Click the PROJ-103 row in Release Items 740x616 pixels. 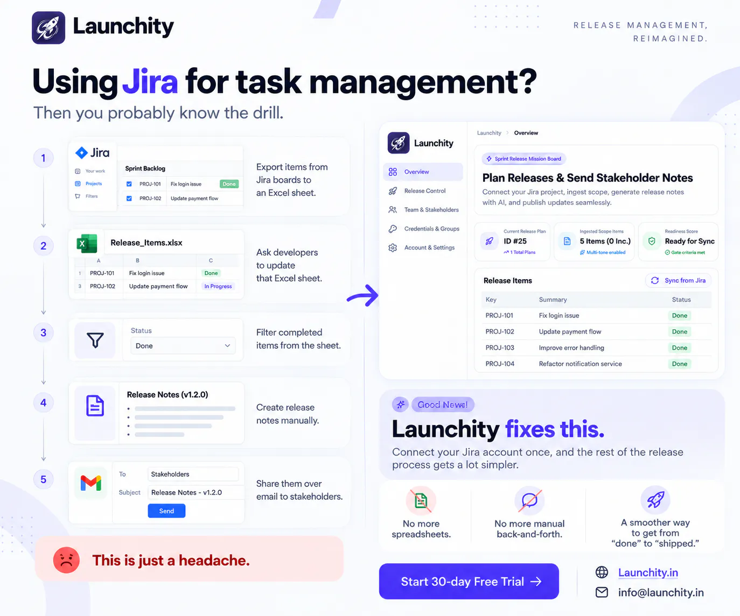[596, 348]
